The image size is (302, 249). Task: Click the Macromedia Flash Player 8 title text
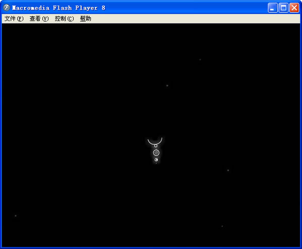coord(58,8)
